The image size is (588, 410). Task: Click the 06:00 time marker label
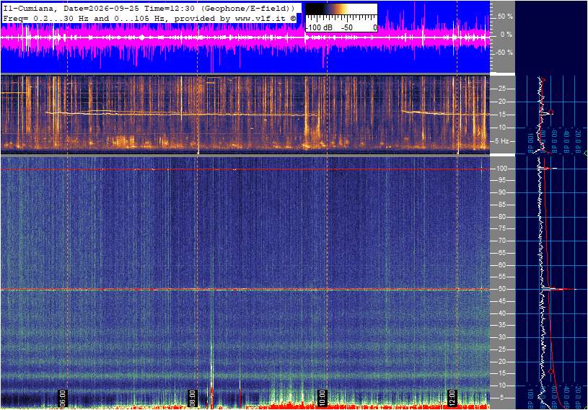(62, 398)
